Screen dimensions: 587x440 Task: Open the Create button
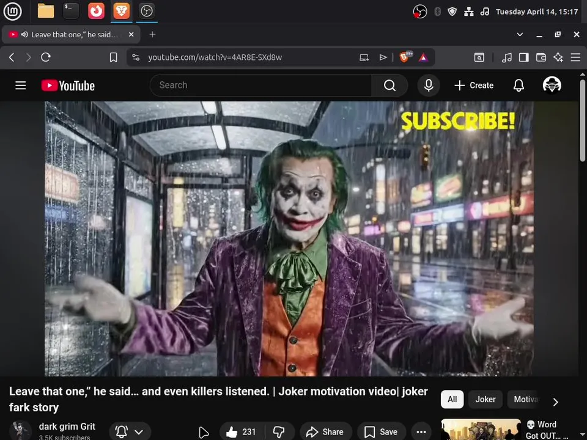pos(474,86)
